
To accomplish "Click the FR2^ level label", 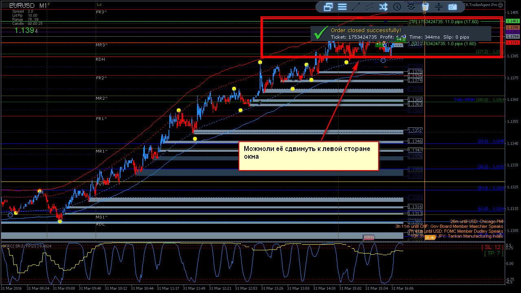I will click(x=101, y=78).
